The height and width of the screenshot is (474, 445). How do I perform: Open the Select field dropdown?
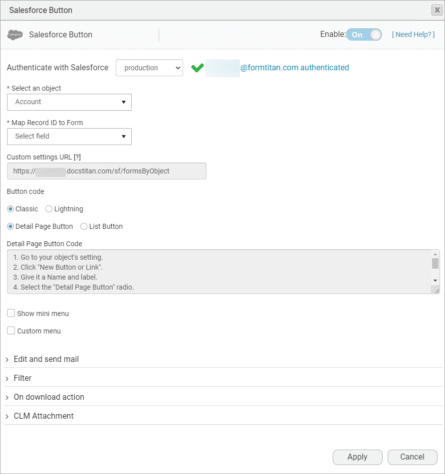(x=69, y=136)
